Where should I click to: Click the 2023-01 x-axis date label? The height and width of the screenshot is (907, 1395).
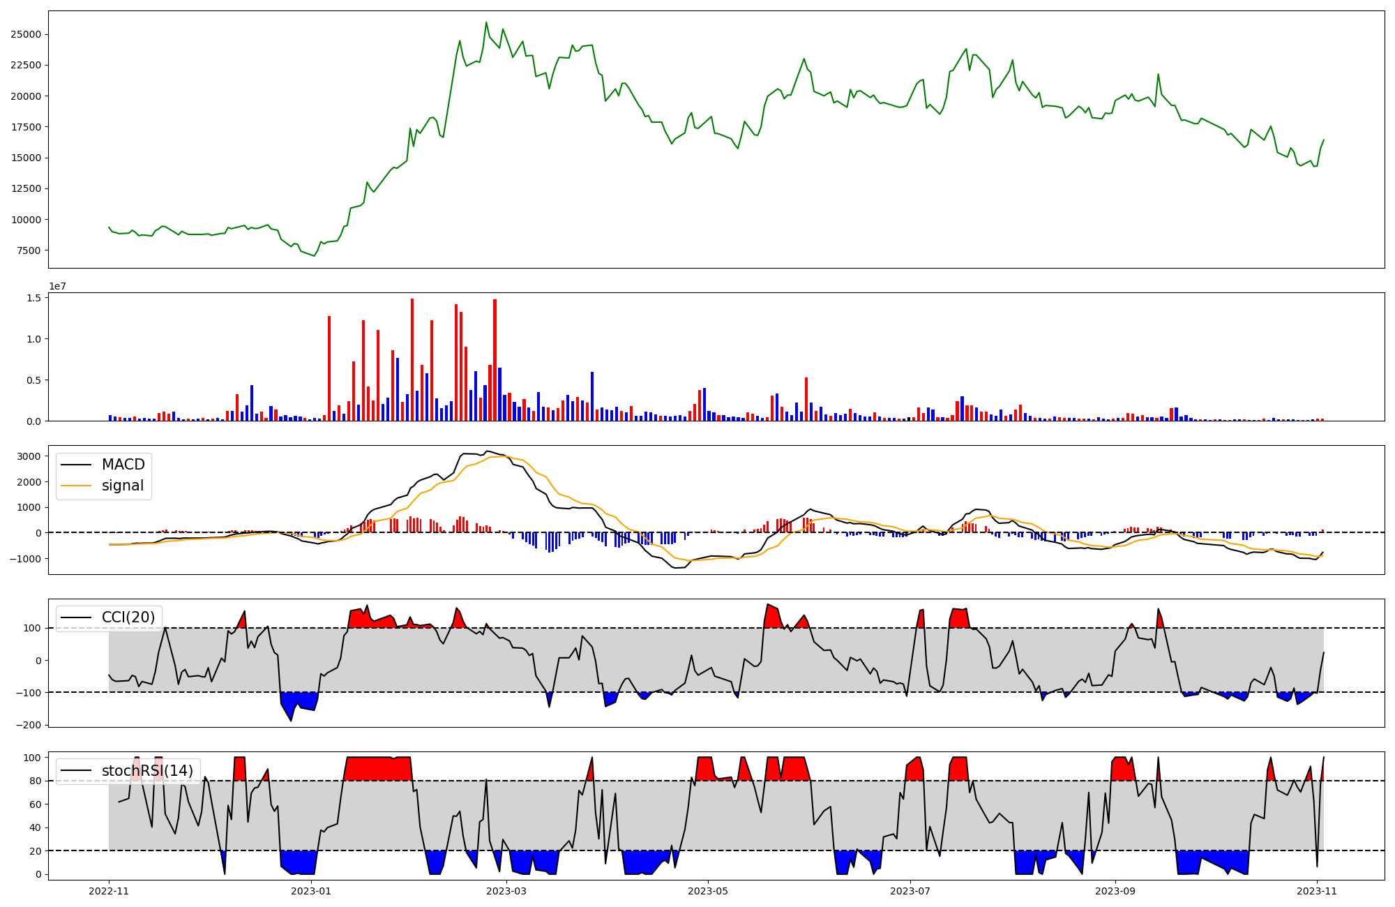click(x=311, y=891)
